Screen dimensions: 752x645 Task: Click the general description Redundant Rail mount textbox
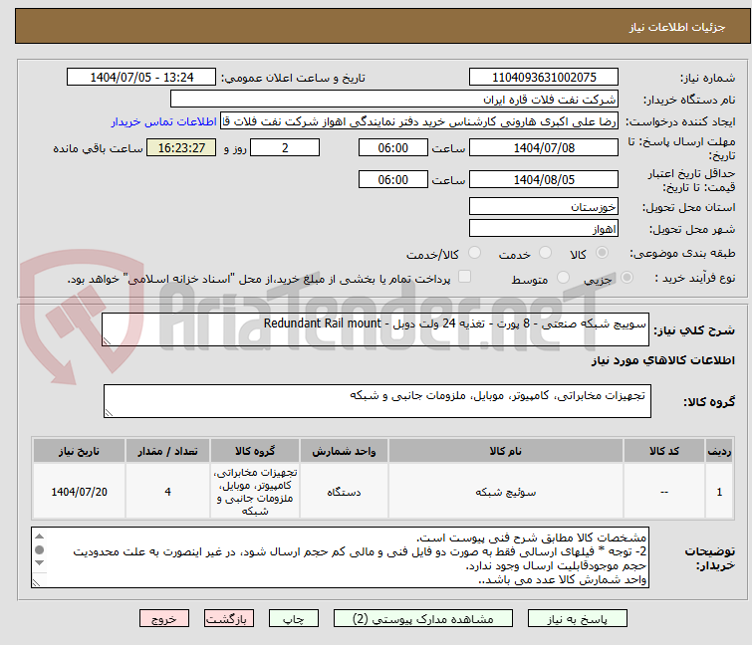click(376, 329)
